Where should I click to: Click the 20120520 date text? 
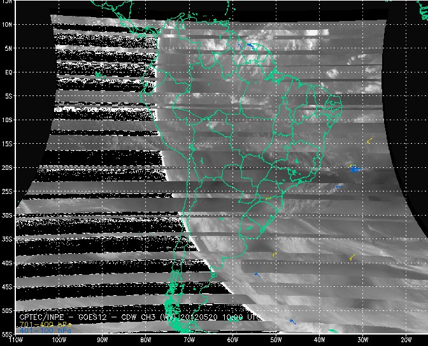click(x=199, y=317)
